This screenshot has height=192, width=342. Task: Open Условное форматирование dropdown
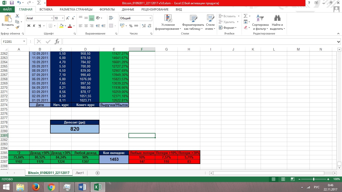[x=168, y=22]
